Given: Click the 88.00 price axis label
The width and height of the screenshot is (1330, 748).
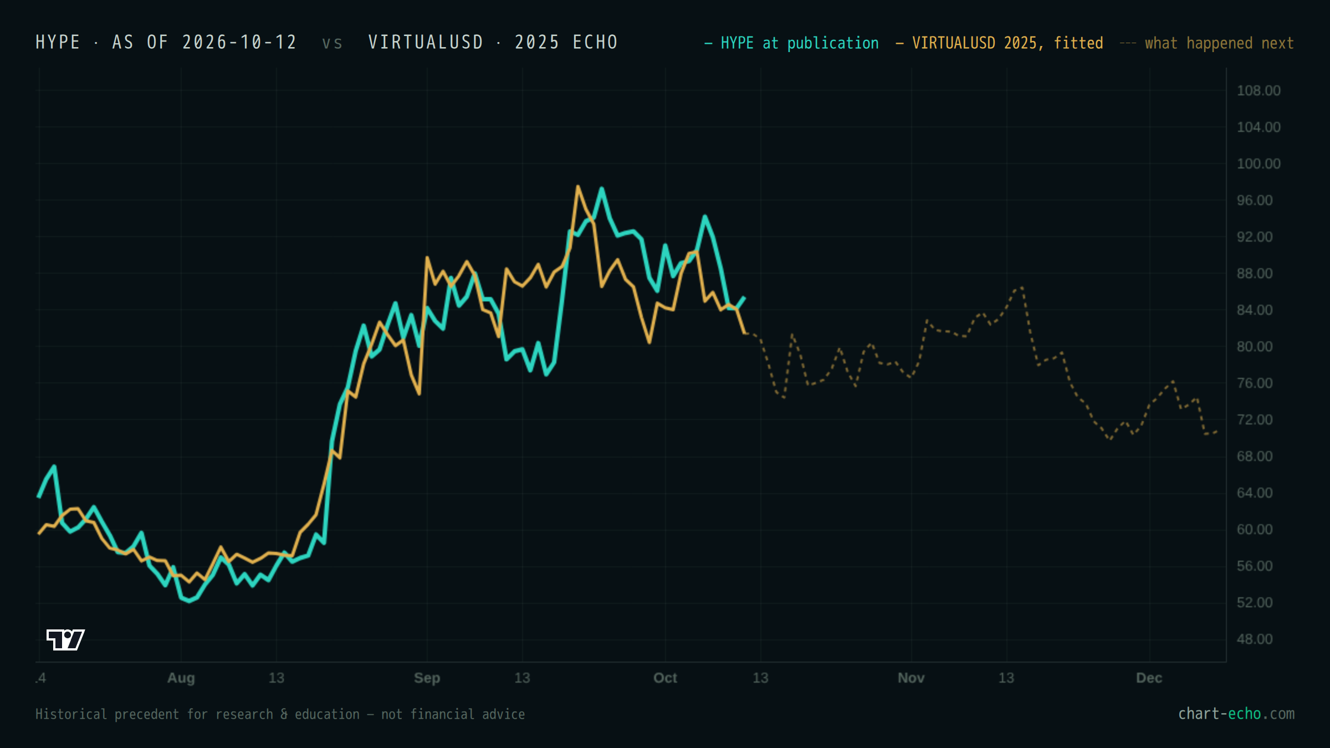Looking at the screenshot, I should click(1255, 273).
